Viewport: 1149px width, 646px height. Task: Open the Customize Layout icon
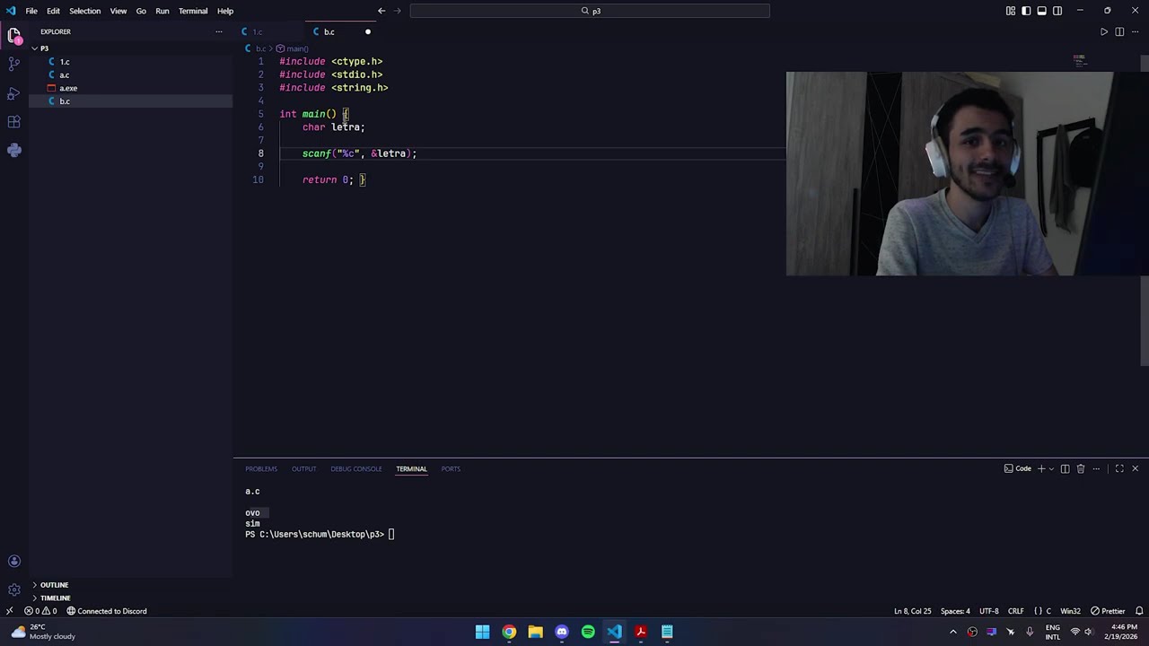1011,11
